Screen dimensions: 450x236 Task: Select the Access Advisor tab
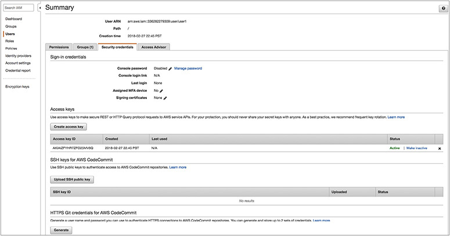pyautogui.click(x=155, y=47)
